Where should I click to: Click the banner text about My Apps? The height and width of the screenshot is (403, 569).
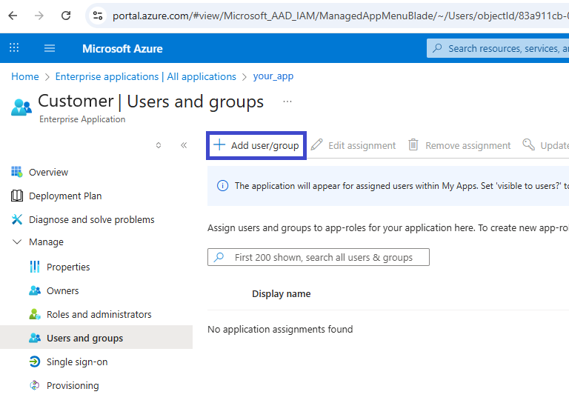(402, 186)
